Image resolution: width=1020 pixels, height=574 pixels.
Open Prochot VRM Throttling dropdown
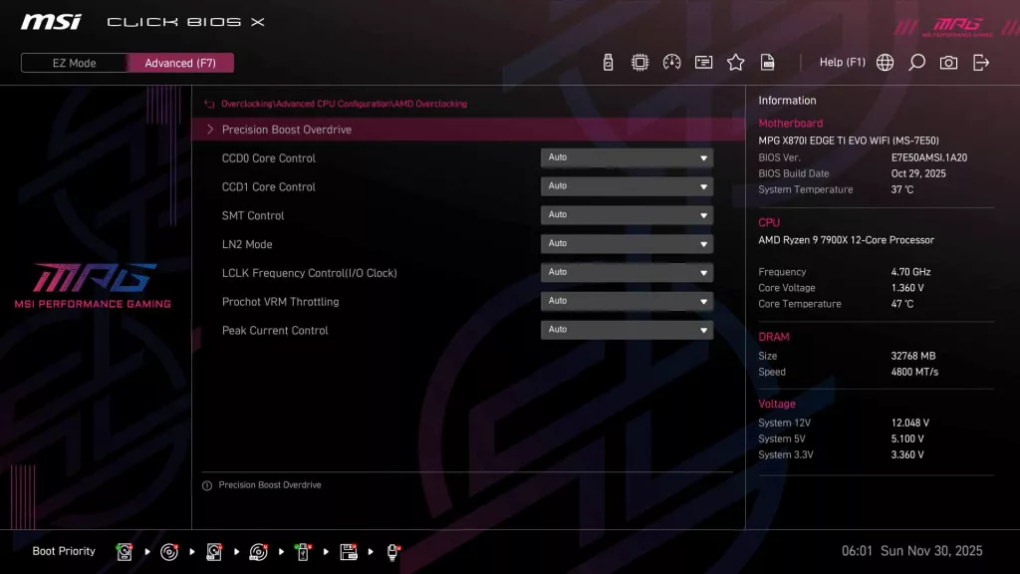click(627, 301)
